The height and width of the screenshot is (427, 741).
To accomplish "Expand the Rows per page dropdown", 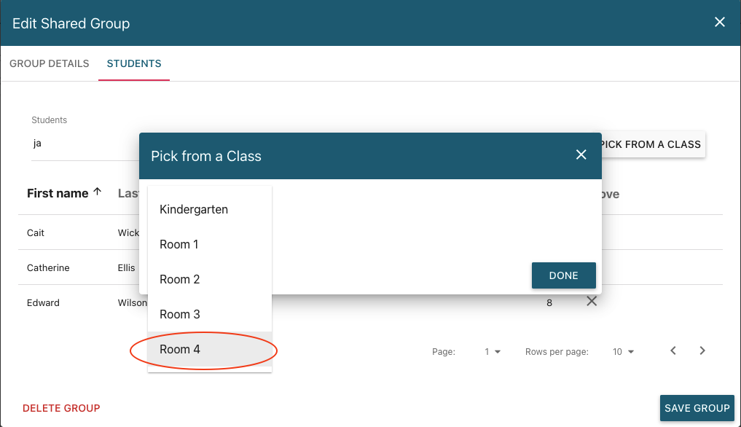I will click(623, 352).
